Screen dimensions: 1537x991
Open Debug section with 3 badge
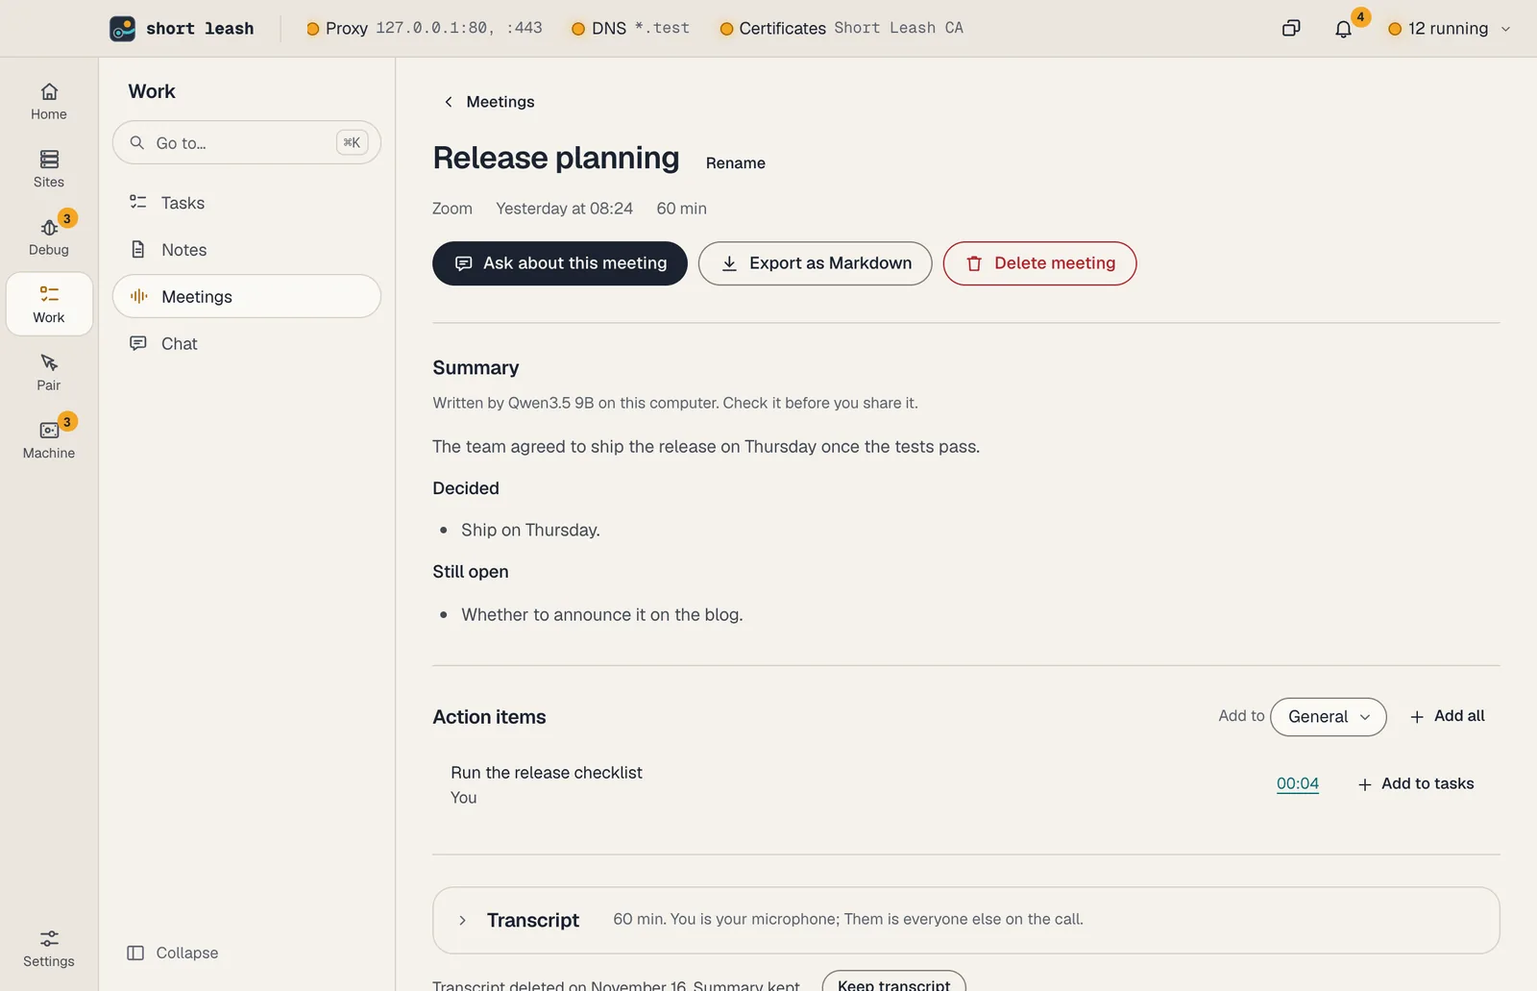[49, 236]
